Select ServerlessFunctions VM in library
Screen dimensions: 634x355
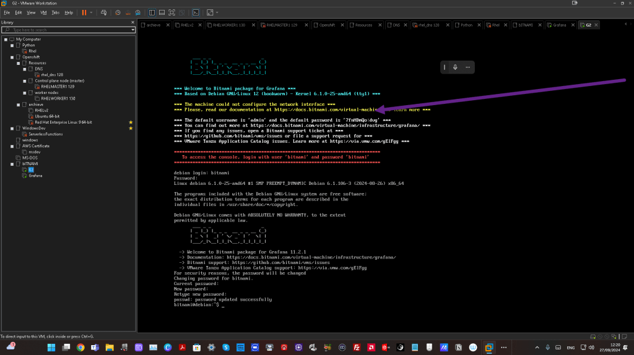point(45,134)
